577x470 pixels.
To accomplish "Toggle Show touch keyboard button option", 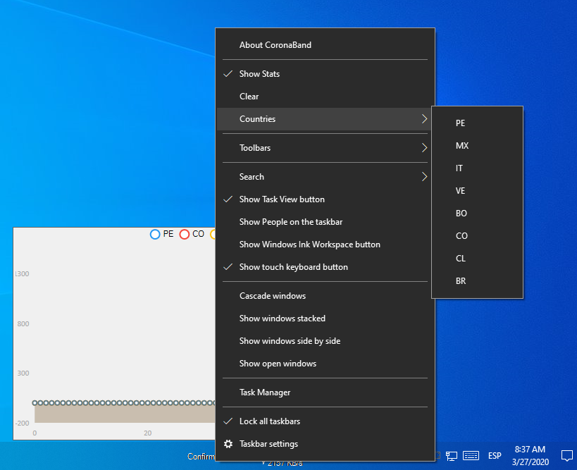I will click(325, 267).
